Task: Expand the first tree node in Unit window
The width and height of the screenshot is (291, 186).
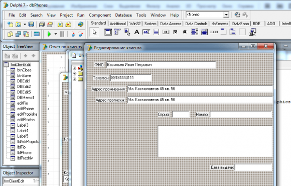Action: (74, 68)
